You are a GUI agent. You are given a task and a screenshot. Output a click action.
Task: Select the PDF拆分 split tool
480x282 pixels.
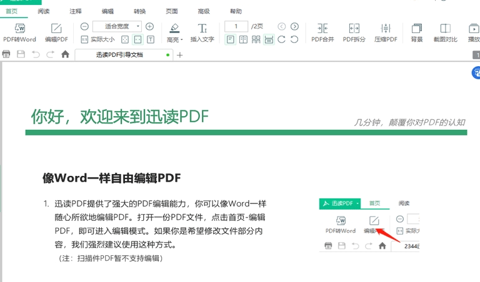354,29
